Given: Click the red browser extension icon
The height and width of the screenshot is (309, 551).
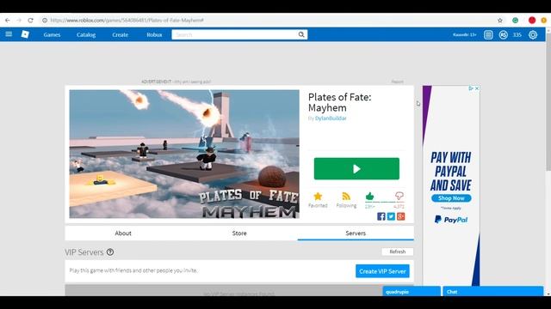Looking at the screenshot, I should (x=532, y=21).
